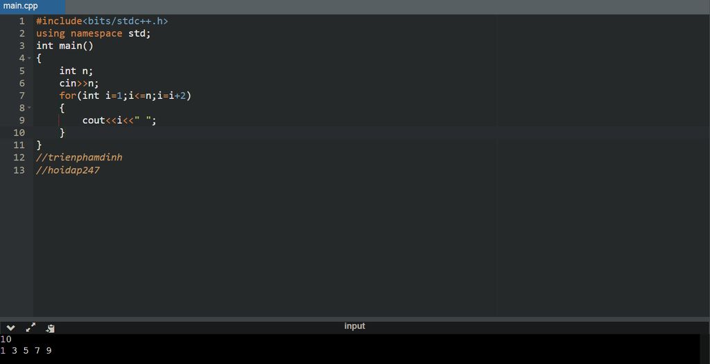The image size is (710, 364).
Task: Place cursor on the cout statement
Action: point(119,120)
